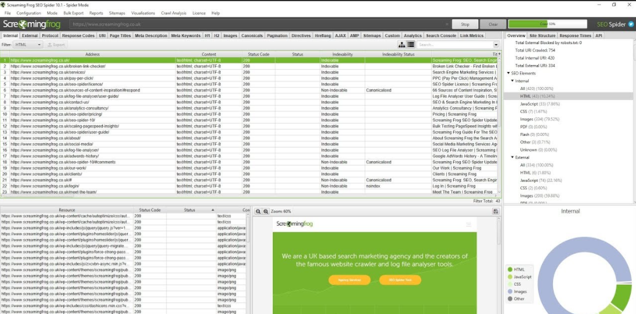Screen dimensions: 636x314
Task: Click the Clear button
Action: [493, 24]
